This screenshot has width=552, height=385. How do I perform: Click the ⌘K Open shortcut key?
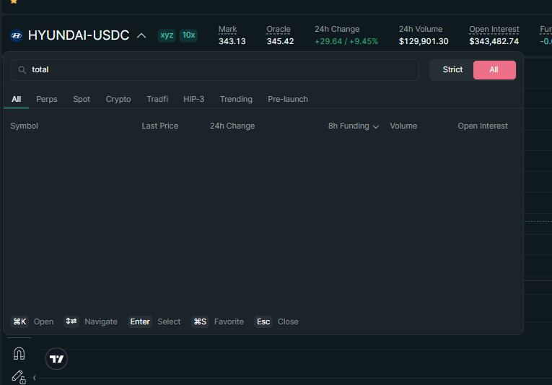coord(19,322)
